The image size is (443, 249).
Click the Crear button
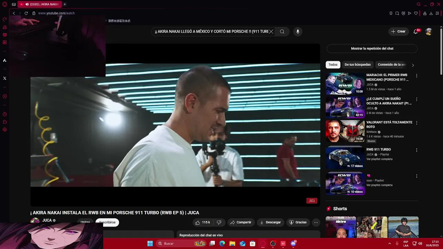(398, 31)
